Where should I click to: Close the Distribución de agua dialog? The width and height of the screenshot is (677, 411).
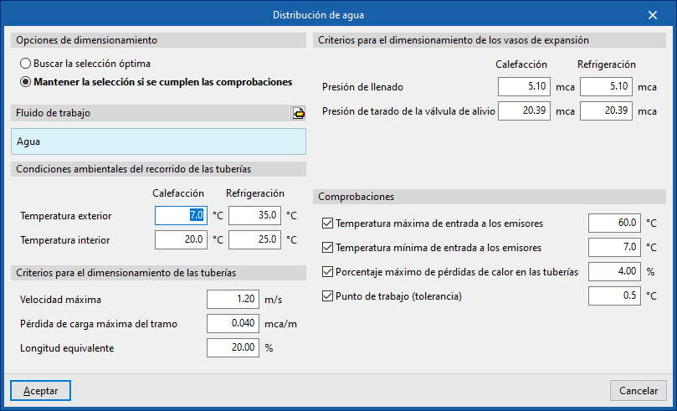[x=653, y=14]
